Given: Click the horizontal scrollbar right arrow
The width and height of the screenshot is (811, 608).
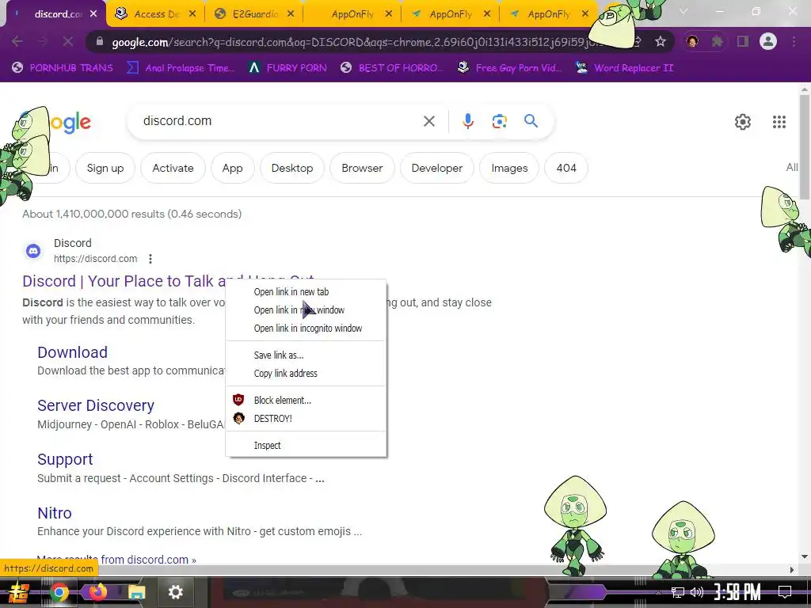Looking at the screenshot, I should coord(792,570).
